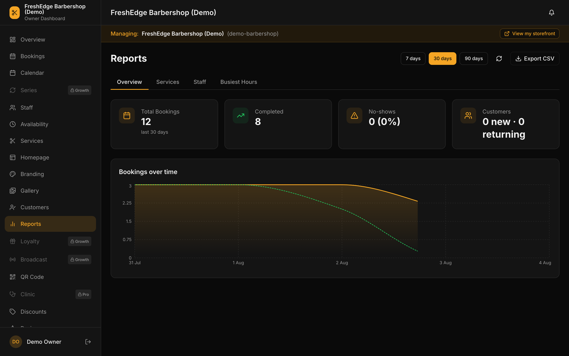Click the FreshEdge scissors logo icon
Viewport: 569px width, 356px height.
15,13
